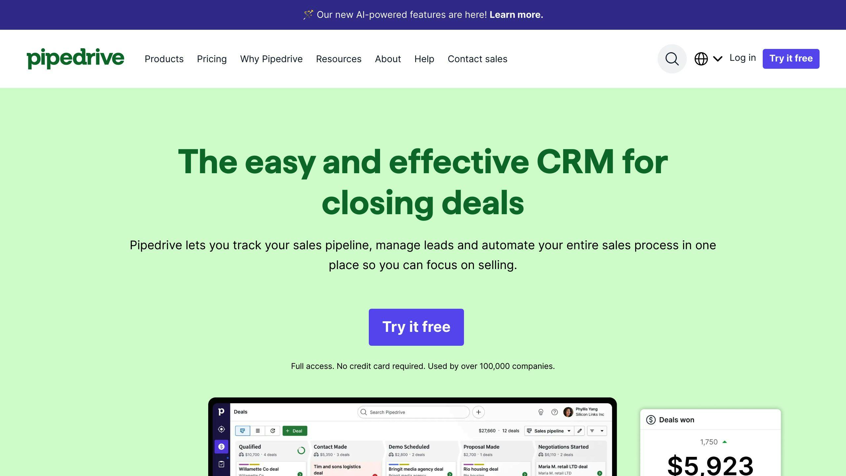Select the Why Pipedrive menu item
The height and width of the screenshot is (476, 846).
click(x=271, y=59)
